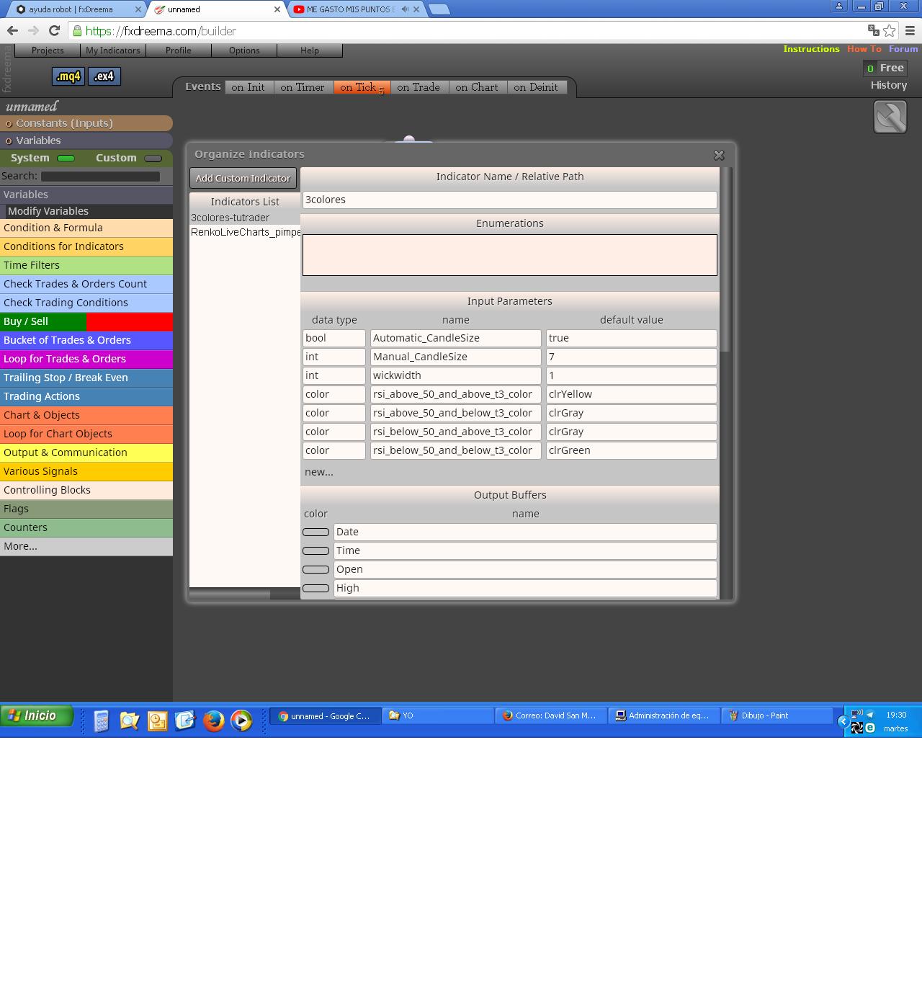Open the Projects menu
The height and width of the screenshot is (990, 922).
coord(48,50)
